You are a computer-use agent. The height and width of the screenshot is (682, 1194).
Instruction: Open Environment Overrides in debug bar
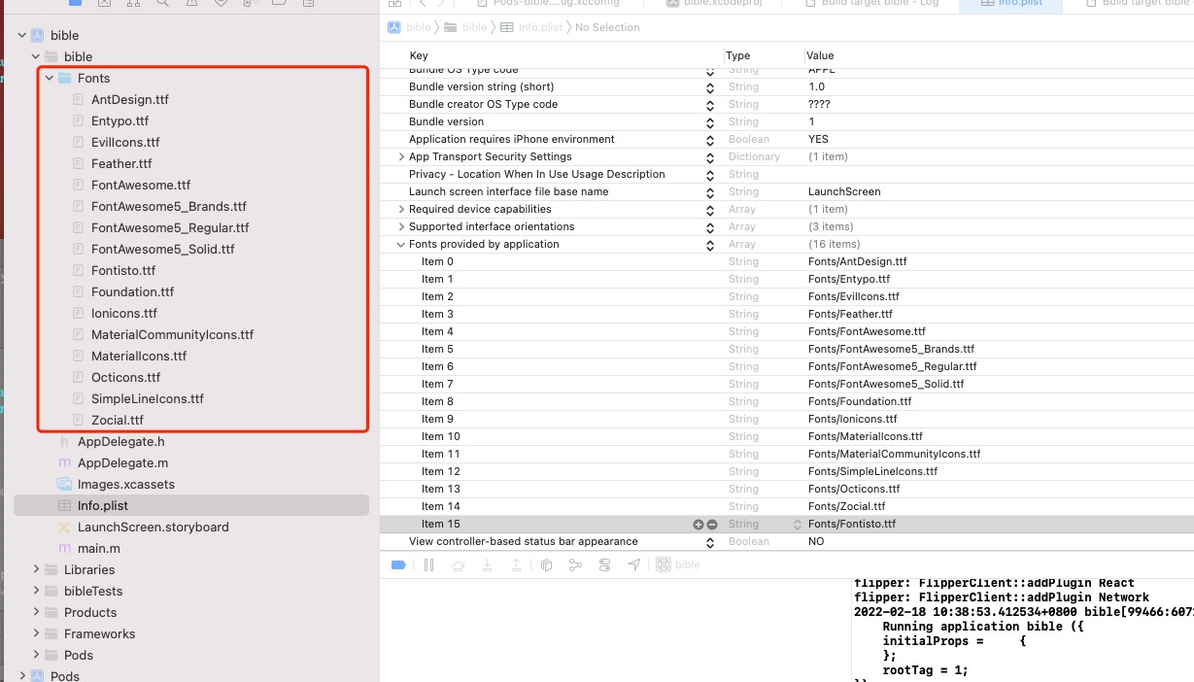(x=604, y=565)
